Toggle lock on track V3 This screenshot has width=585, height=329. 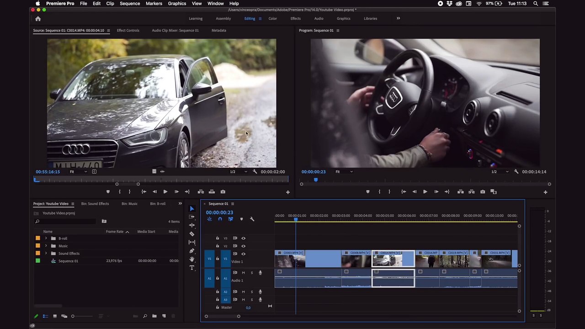click(x=218, y=238)
